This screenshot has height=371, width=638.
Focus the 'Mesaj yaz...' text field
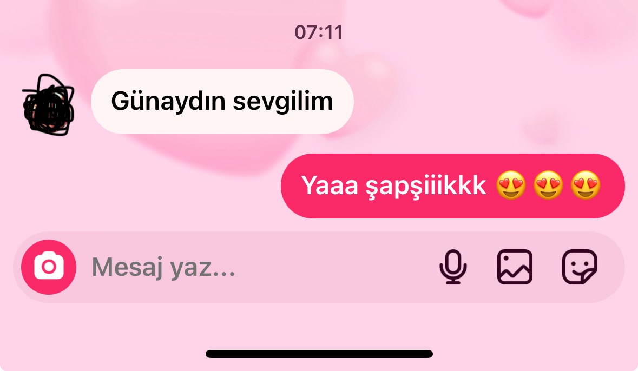[260, 267]
